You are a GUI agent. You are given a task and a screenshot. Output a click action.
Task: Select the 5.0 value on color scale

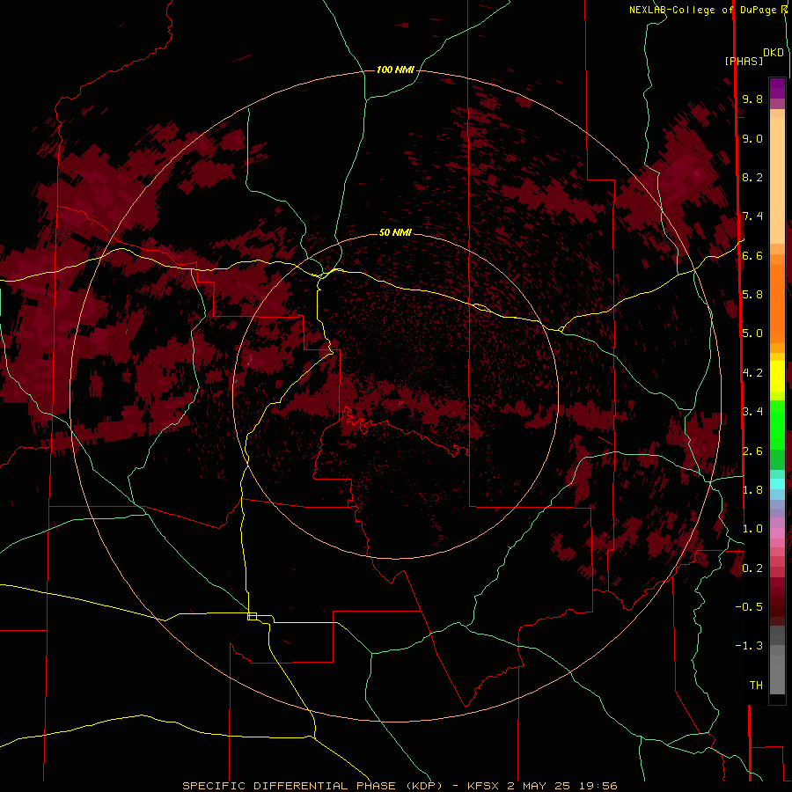point(752,334)
